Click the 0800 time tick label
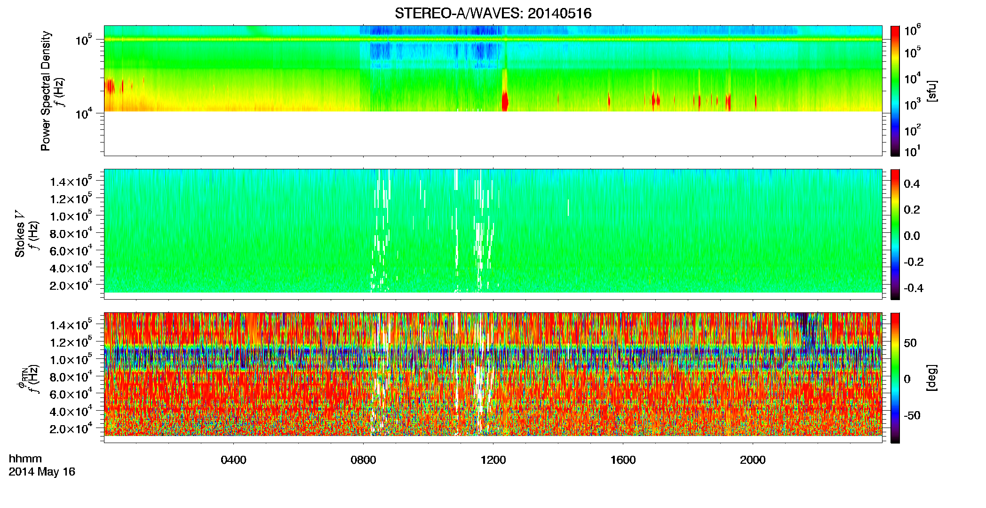The height and width of the screenshot is (508, 986). pyautogui.click(x=363, y=460)
